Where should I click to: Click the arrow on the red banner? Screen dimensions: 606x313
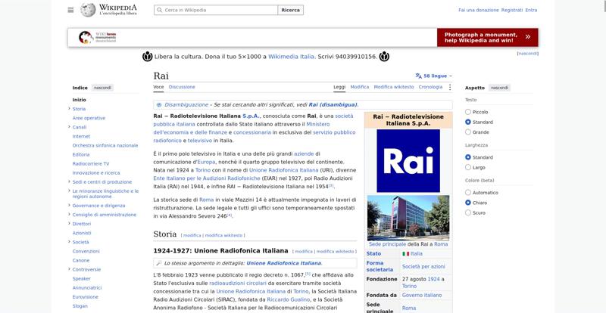tap(527, 38)
